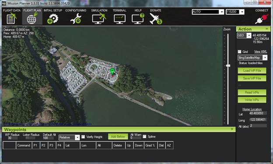Expand the 115200 baud rate dropdown
Screen dimensions: 273x164
235,12
